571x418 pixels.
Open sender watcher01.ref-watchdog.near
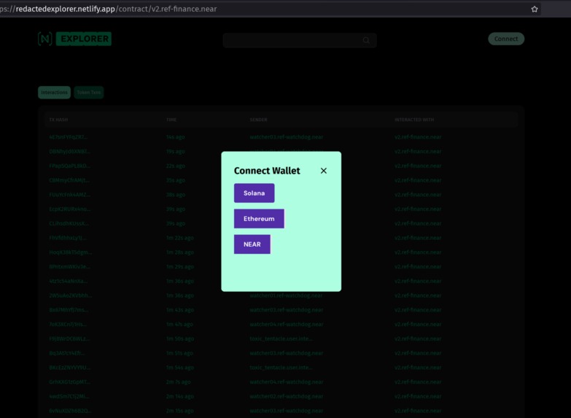286,295
